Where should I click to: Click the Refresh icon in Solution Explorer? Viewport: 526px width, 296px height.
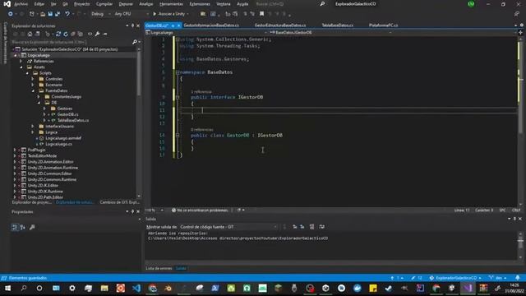66,34
